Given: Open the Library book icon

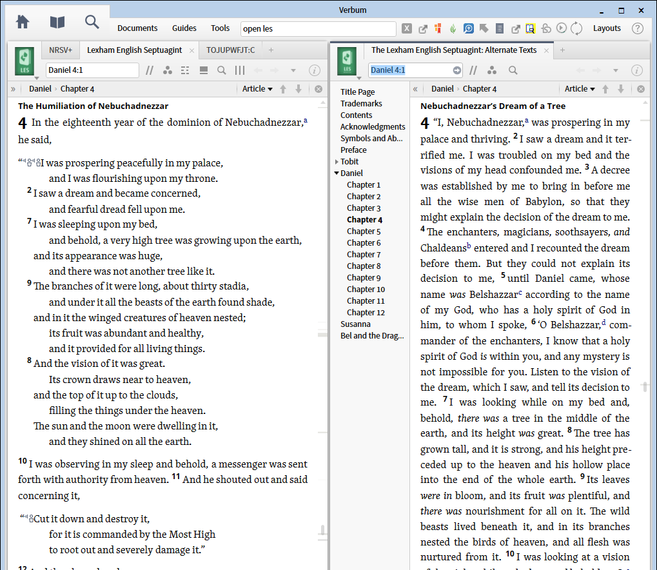Looking at the screenshot, I should coord(57,22).
